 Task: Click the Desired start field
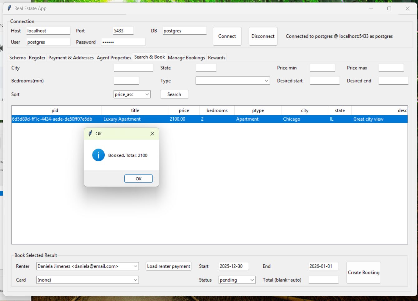pyautogui.click(x=325, y=81)
